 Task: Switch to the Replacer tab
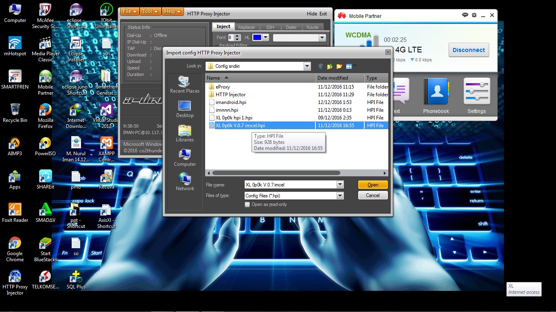(x=247, y=27)
